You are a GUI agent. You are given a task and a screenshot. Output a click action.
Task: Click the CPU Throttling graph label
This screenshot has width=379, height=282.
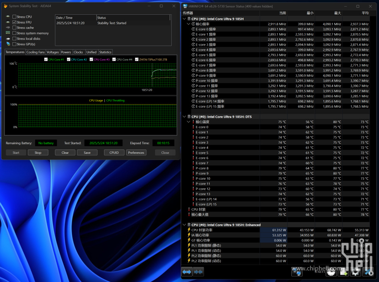click(x=115, y=100)
